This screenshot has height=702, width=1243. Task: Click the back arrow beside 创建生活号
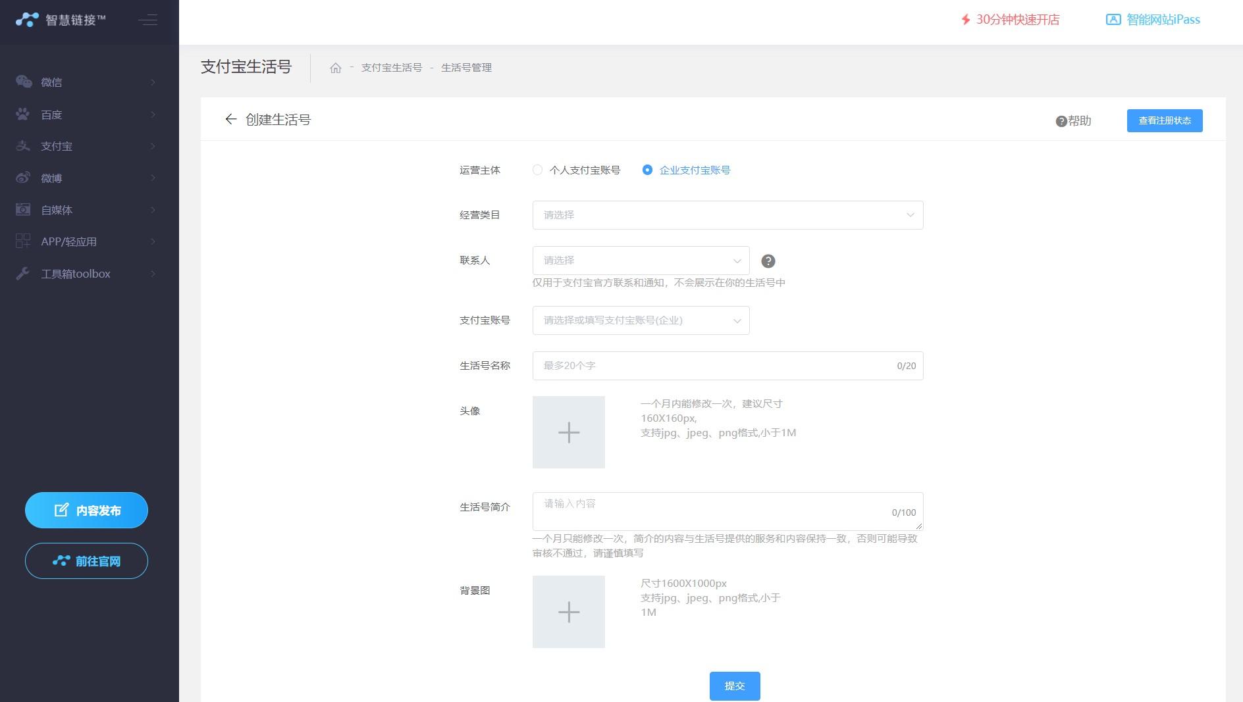click(230, 120)
